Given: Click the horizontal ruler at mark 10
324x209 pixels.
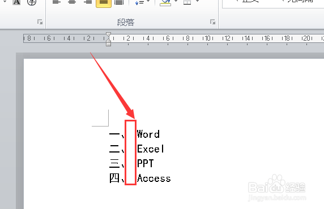Looking at the screenshot, I should (x=207, y=38).
